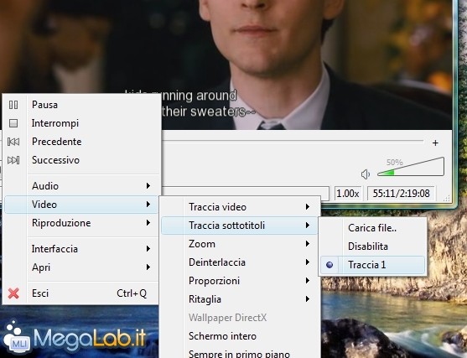Open the Interfaccia menu entry
The height and width of the screenshot is (358, 467).
pyautogui.click(x=81, y=249)
